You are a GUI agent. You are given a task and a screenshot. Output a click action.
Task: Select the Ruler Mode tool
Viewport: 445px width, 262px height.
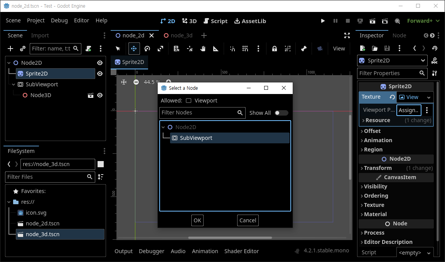216,49
